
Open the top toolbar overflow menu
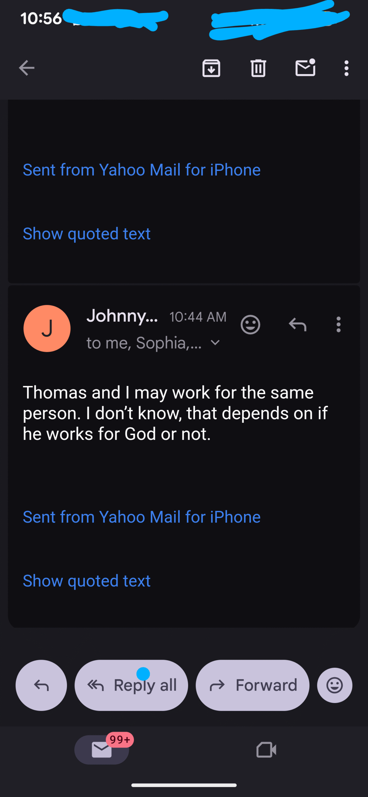point(346,68)
